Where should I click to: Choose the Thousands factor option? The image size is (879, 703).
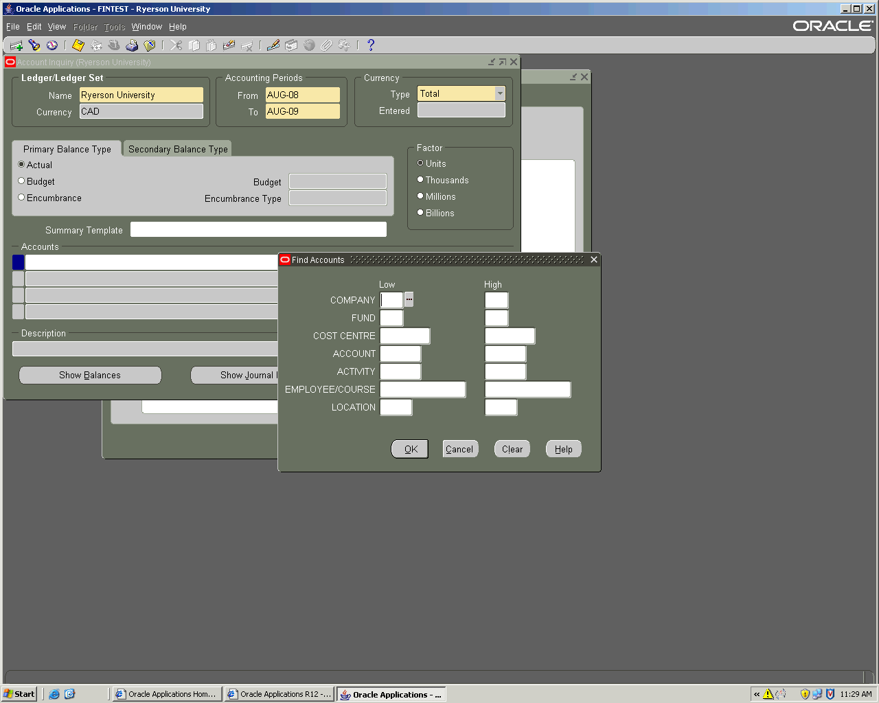(420, 180)
